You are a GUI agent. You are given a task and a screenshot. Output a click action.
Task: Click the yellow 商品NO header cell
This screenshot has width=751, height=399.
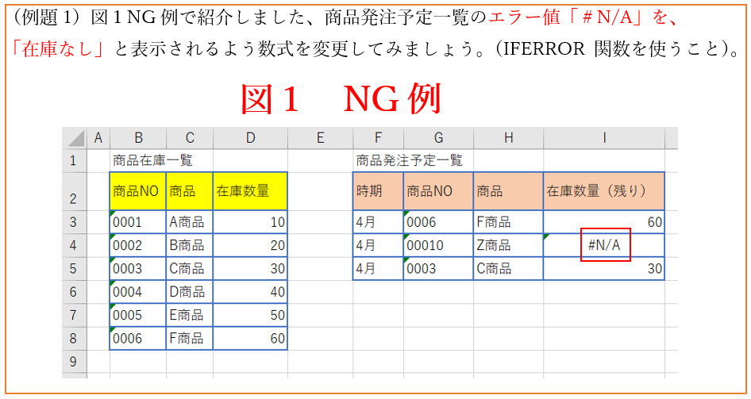coord(137,191)
